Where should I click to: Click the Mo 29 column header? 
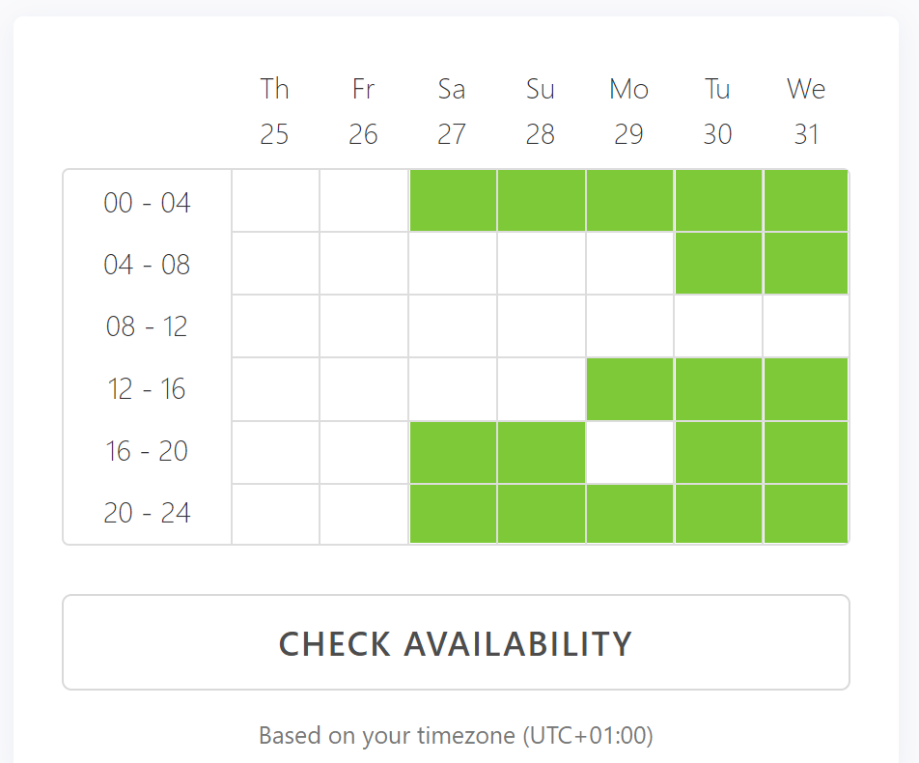[629, 111]
